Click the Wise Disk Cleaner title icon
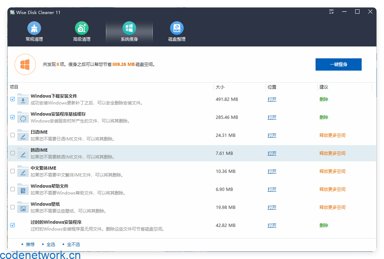The width and height of the screenshot is (384, 259). (13, 12)
